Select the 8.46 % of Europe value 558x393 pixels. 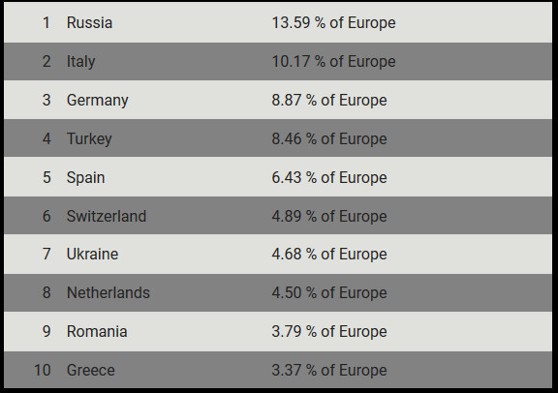329,138
